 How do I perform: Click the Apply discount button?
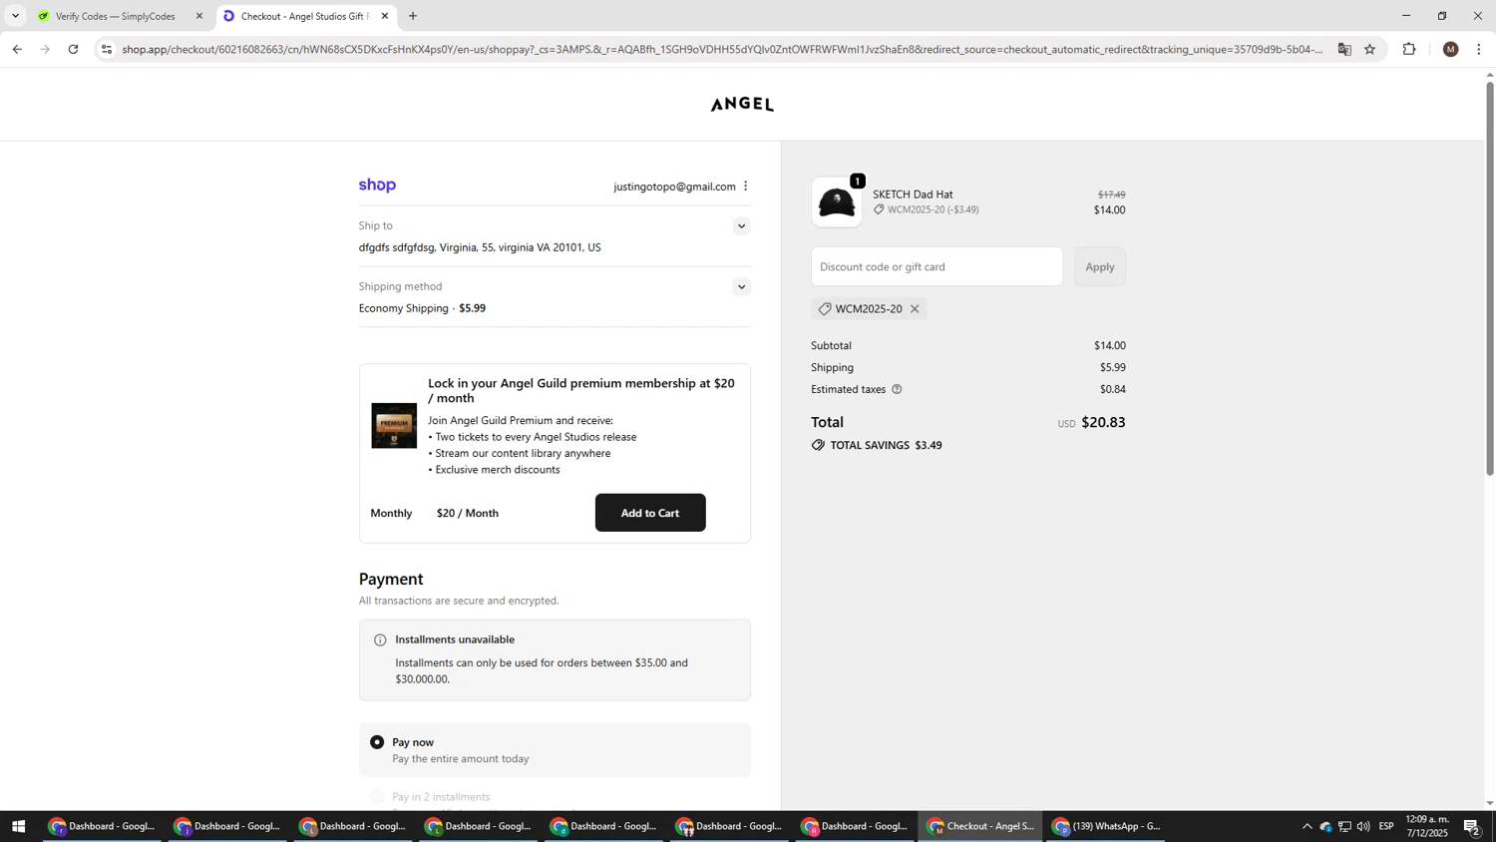pos(1099,266)
